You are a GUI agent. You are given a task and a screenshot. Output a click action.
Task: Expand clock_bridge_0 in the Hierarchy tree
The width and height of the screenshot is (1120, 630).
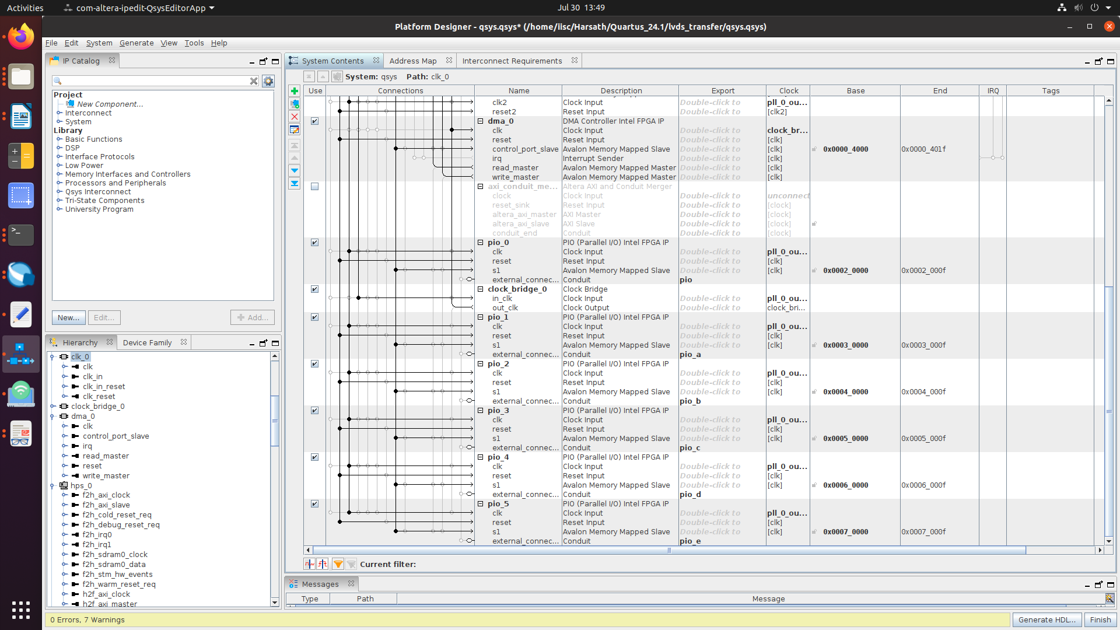pyautogui.click(x=52, y=407)
